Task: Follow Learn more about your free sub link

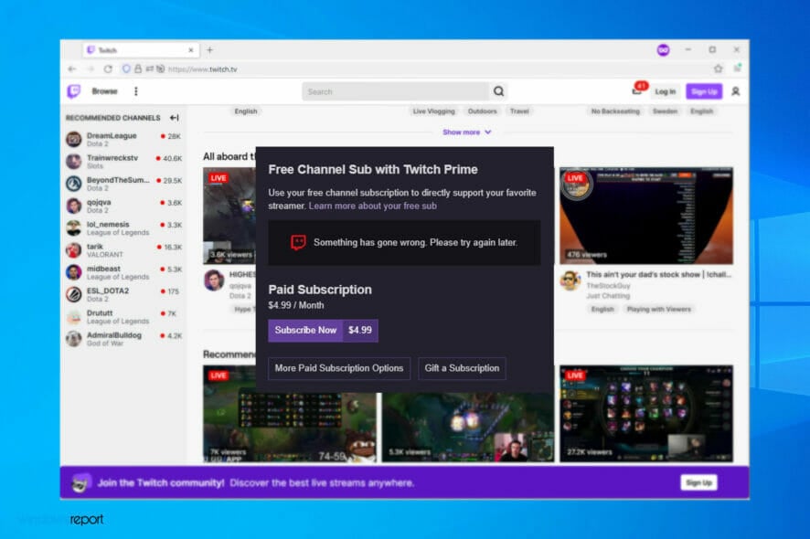Action: point(372,206)
